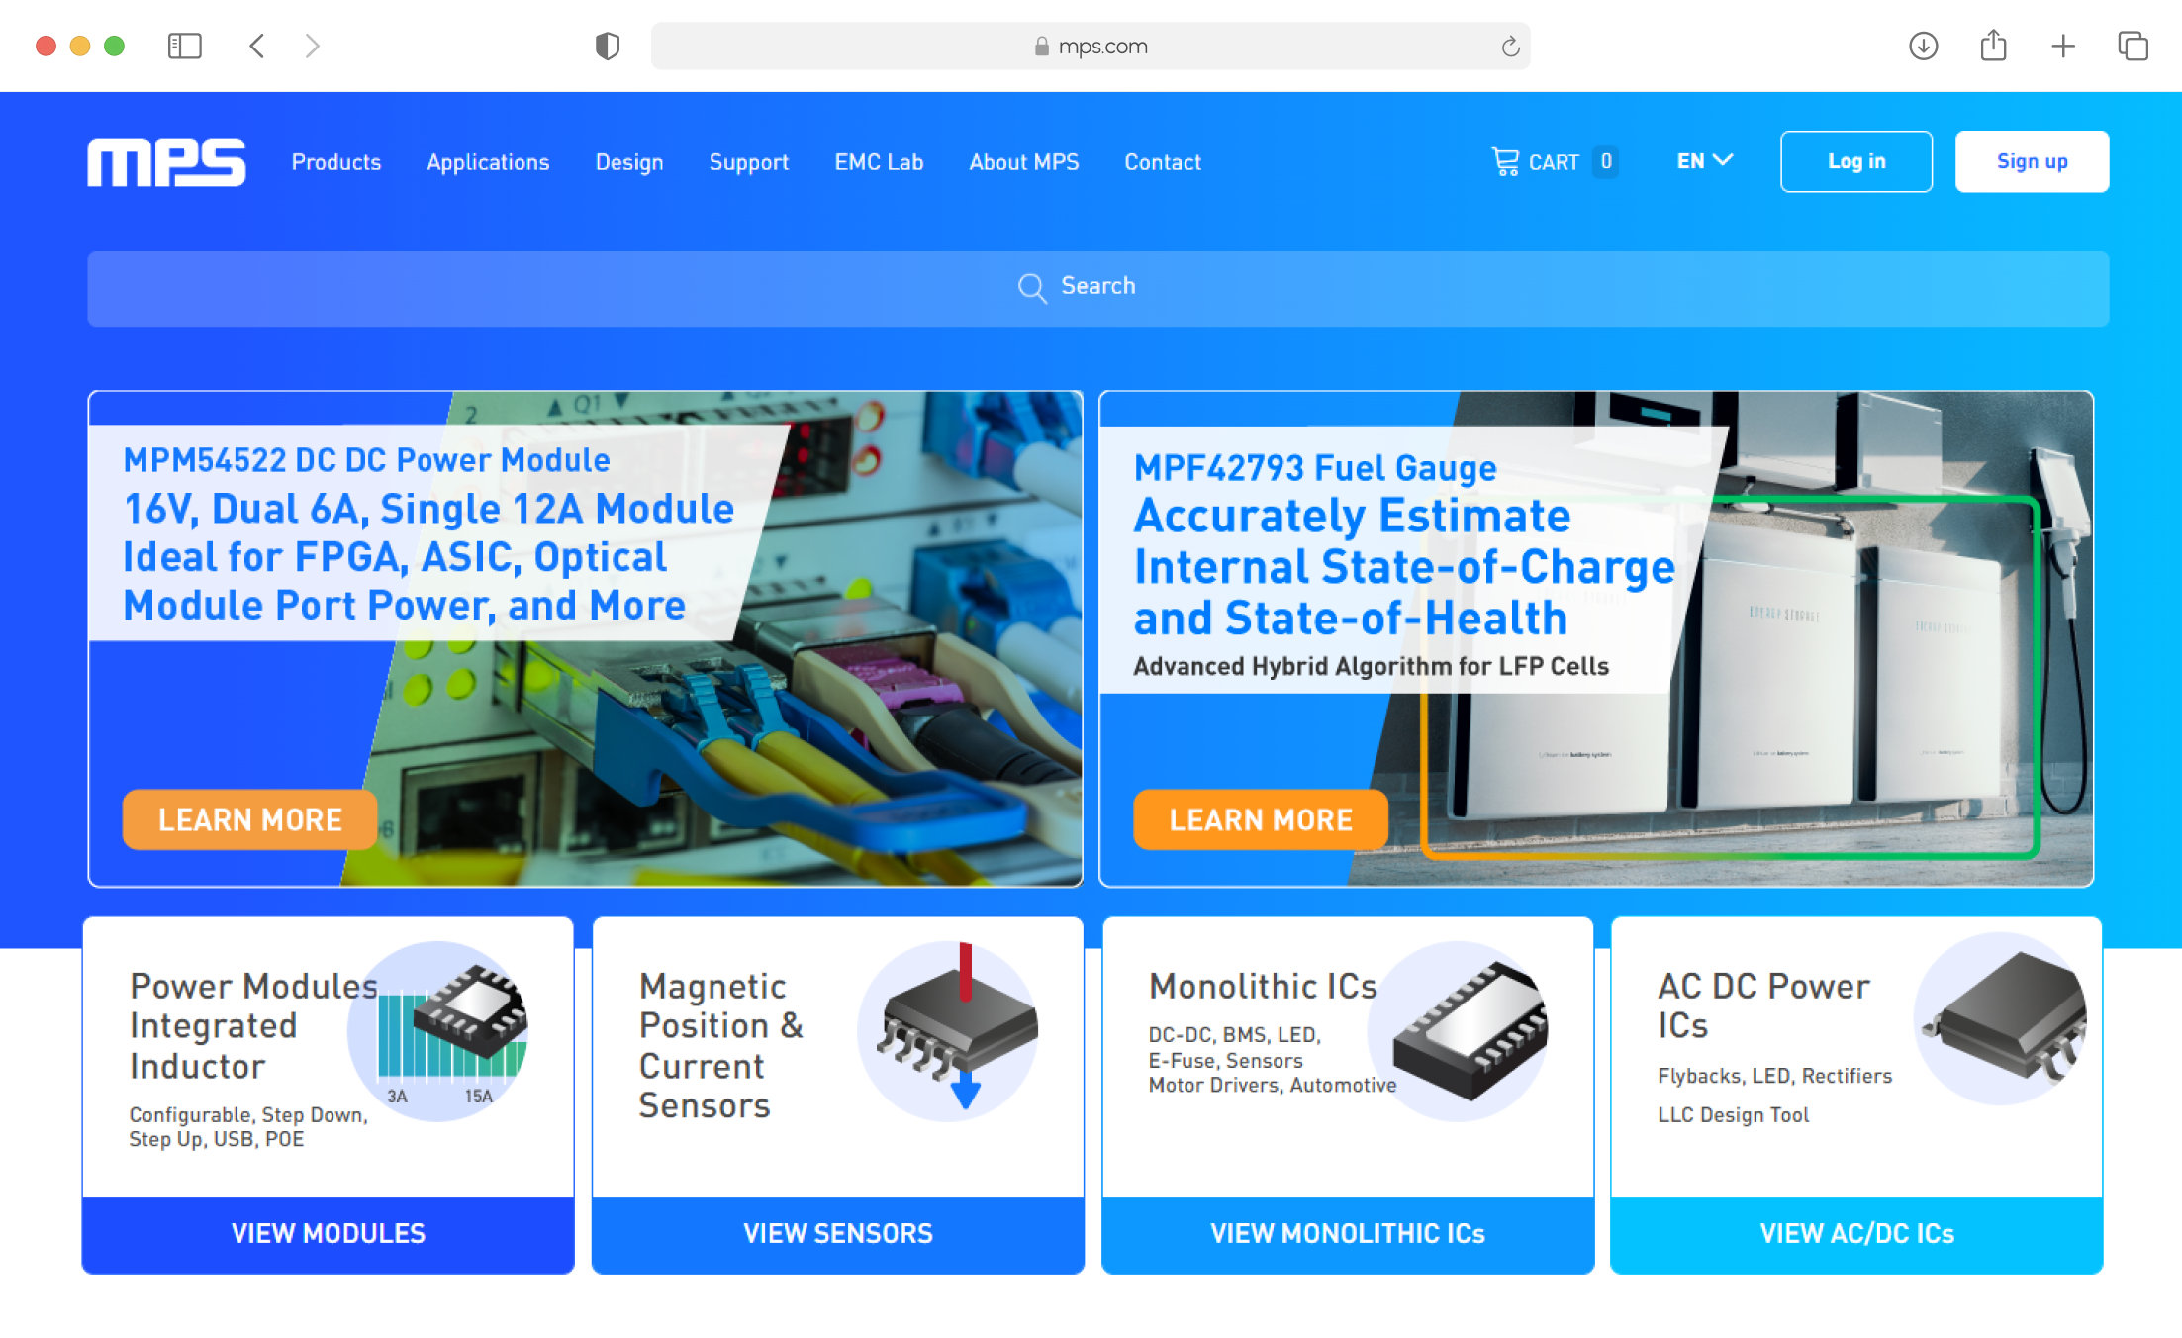Open the MPM54522 DC DC Power Module banner
Screen dimensions: 2182x1338
coord(585,638)
